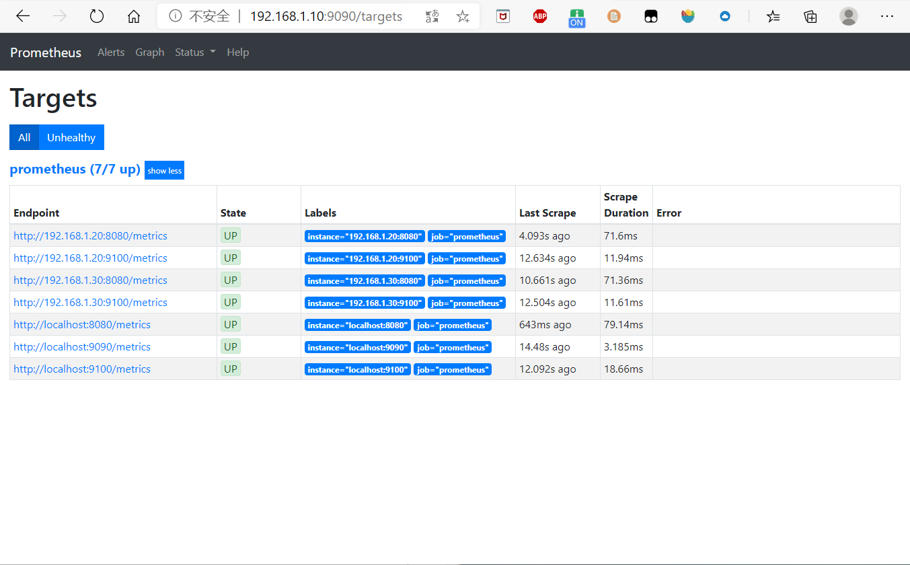Reload the page with the refresh icon
910x565 pixels.
(97, 16)
